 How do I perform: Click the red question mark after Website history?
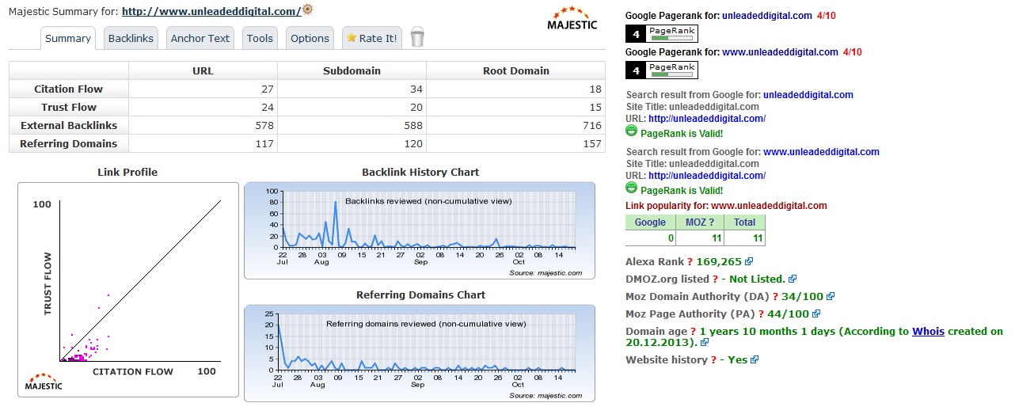713,359
